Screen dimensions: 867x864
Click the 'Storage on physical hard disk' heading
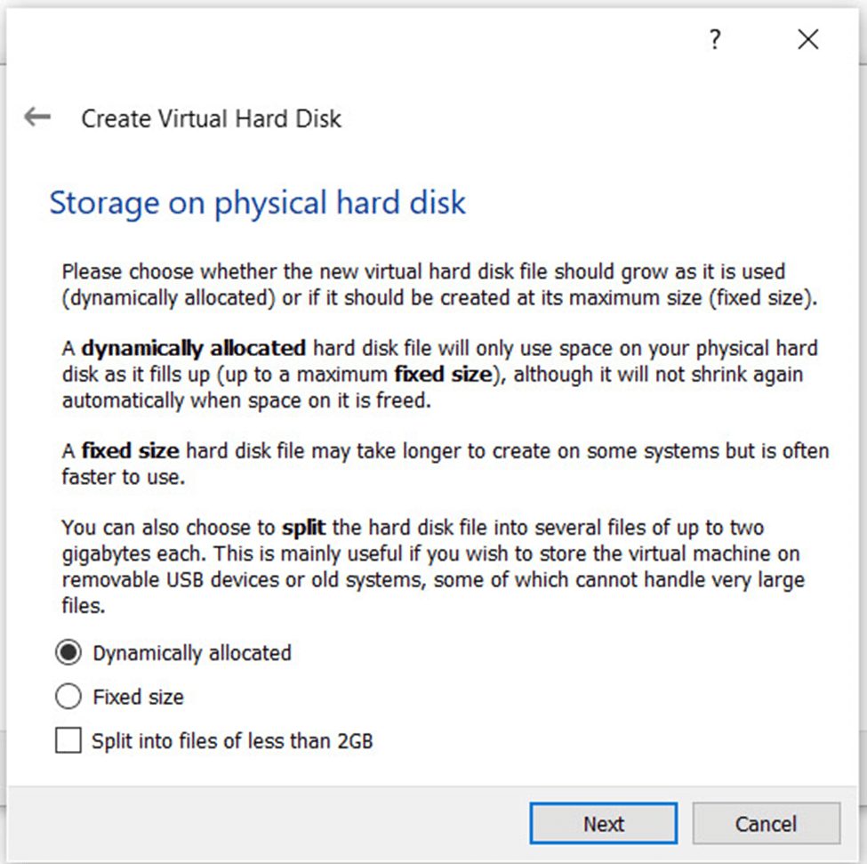tap(258, 203)
